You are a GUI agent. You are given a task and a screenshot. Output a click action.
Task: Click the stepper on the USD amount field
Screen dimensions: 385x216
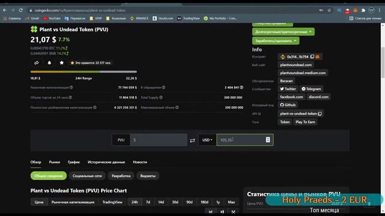(x=268, y=140)
